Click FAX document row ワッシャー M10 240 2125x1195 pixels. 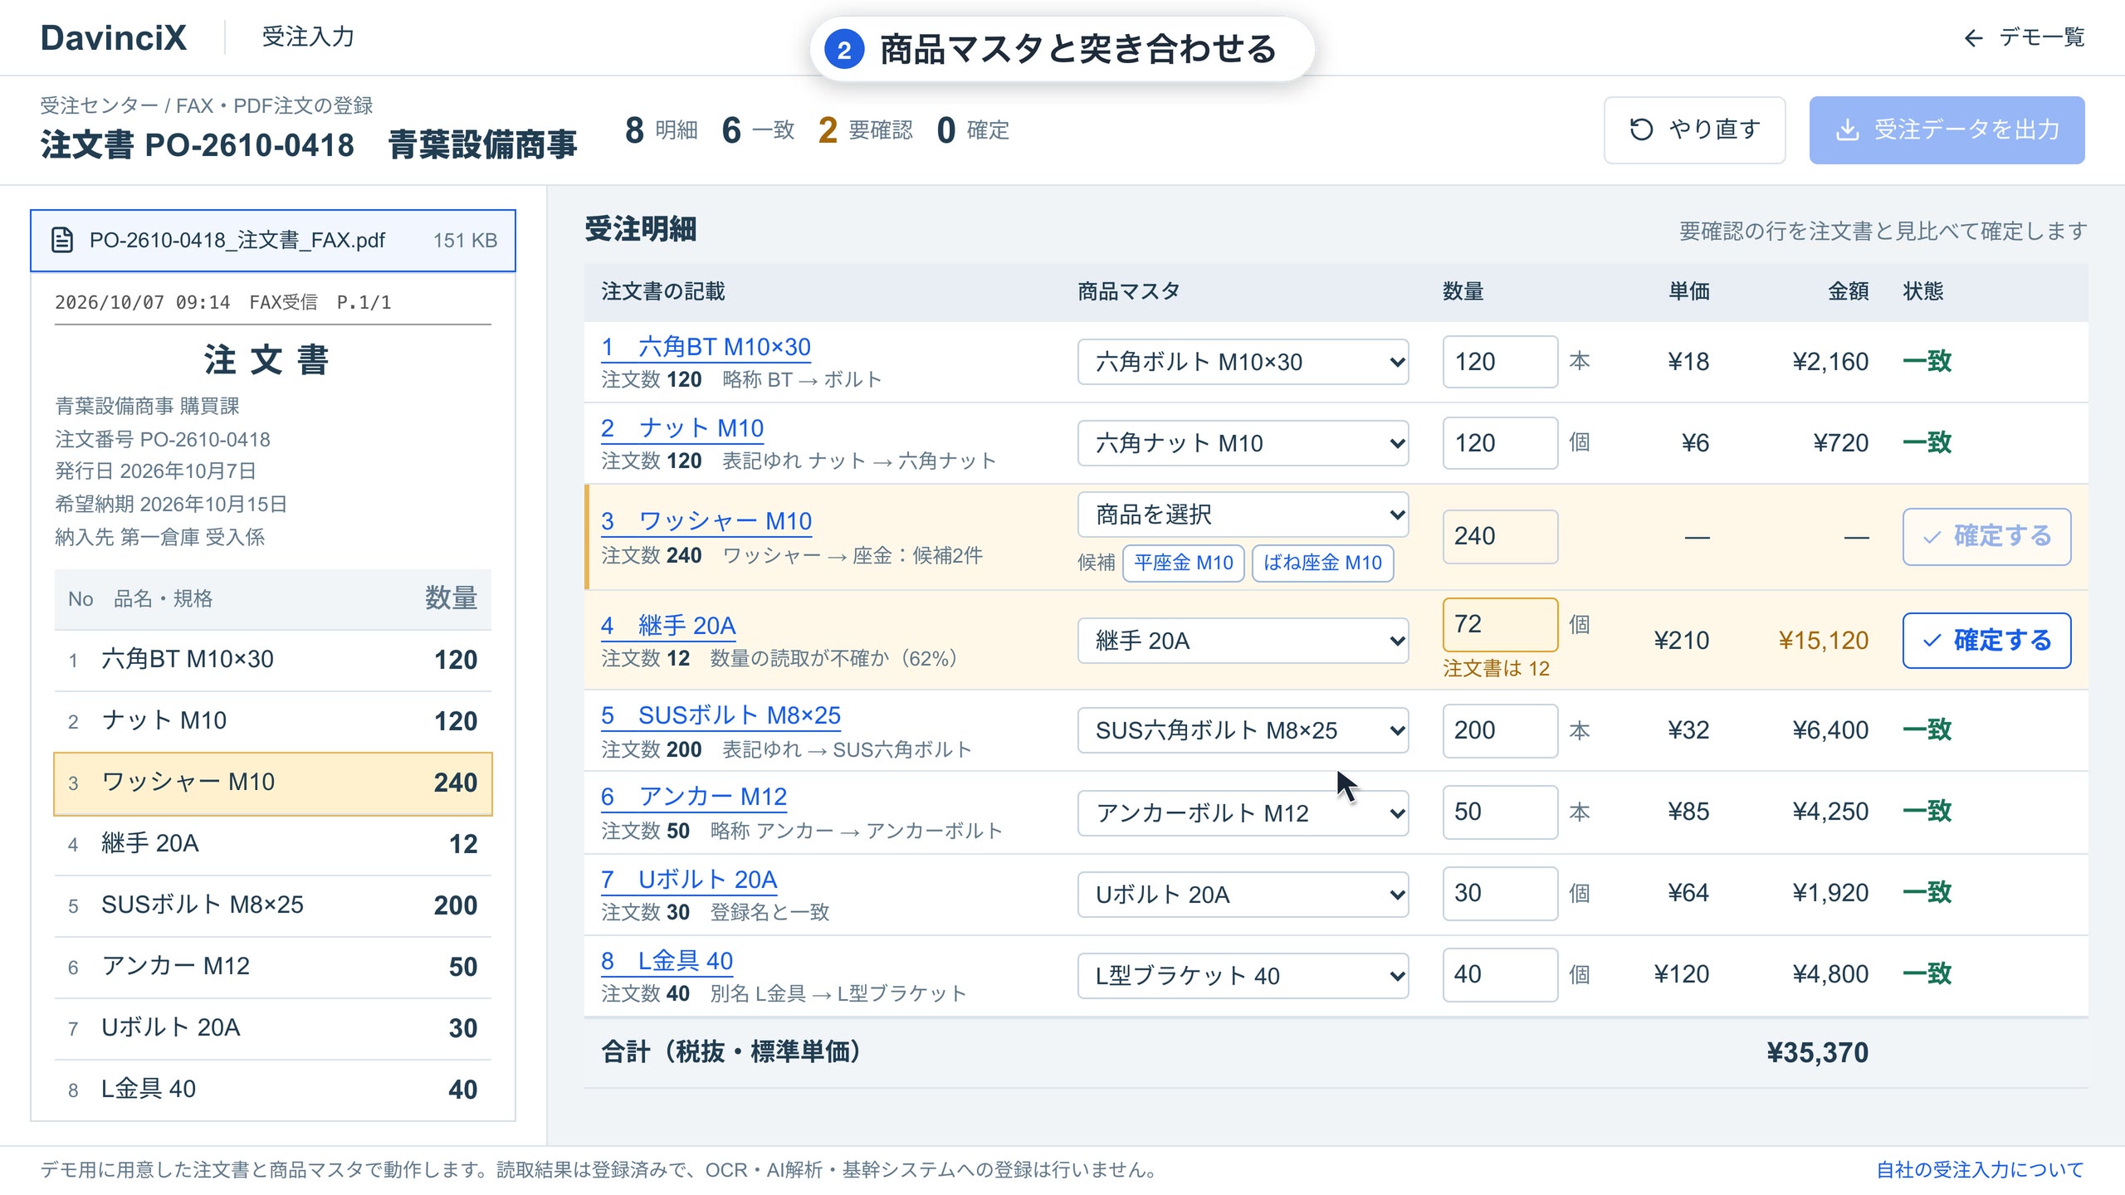pos(273,783)
